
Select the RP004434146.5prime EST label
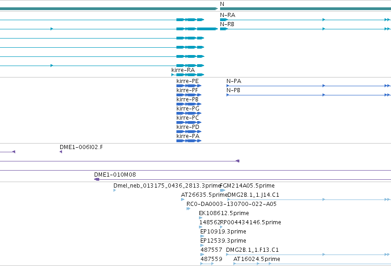pos(250,222)
